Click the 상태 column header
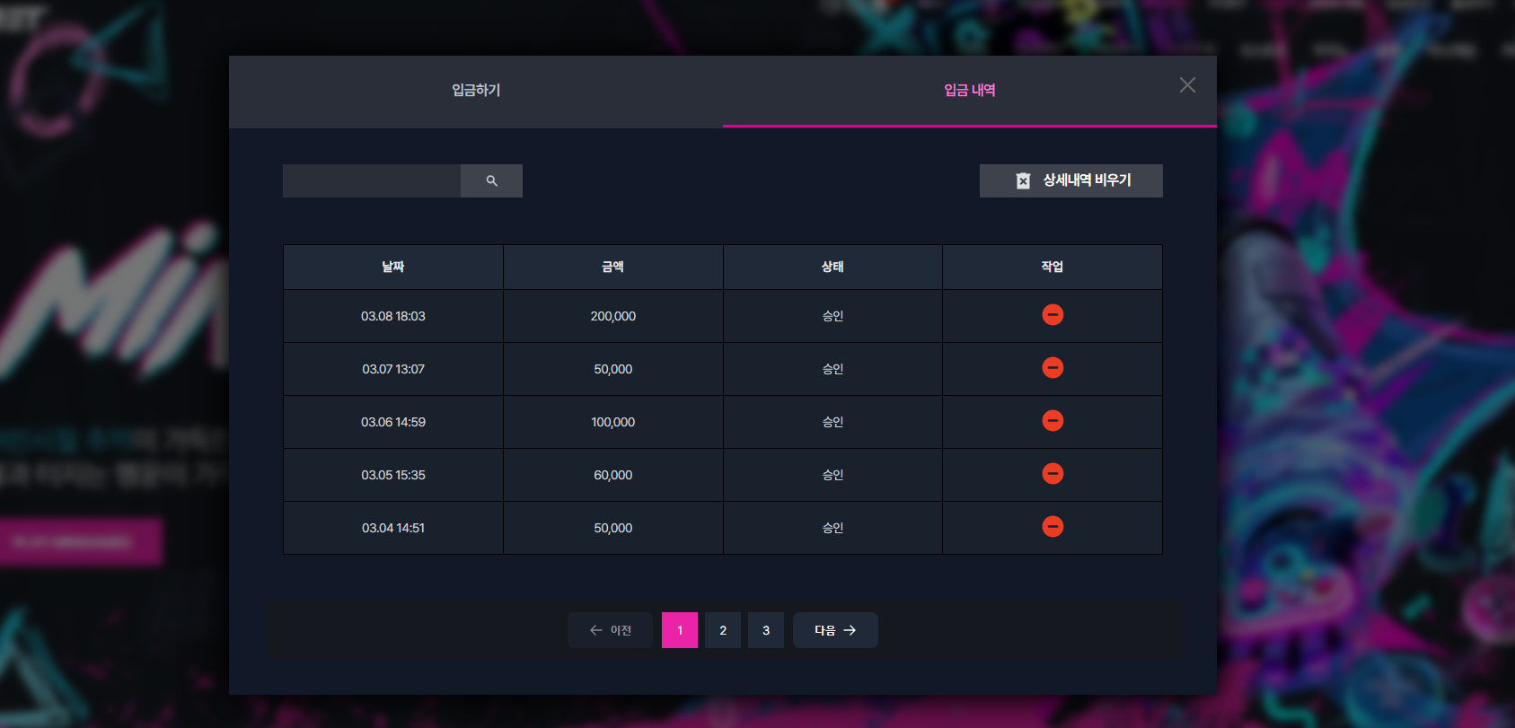 click(x=832, y=267)
